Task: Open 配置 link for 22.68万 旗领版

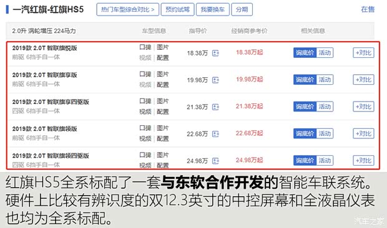Action: 163,139
